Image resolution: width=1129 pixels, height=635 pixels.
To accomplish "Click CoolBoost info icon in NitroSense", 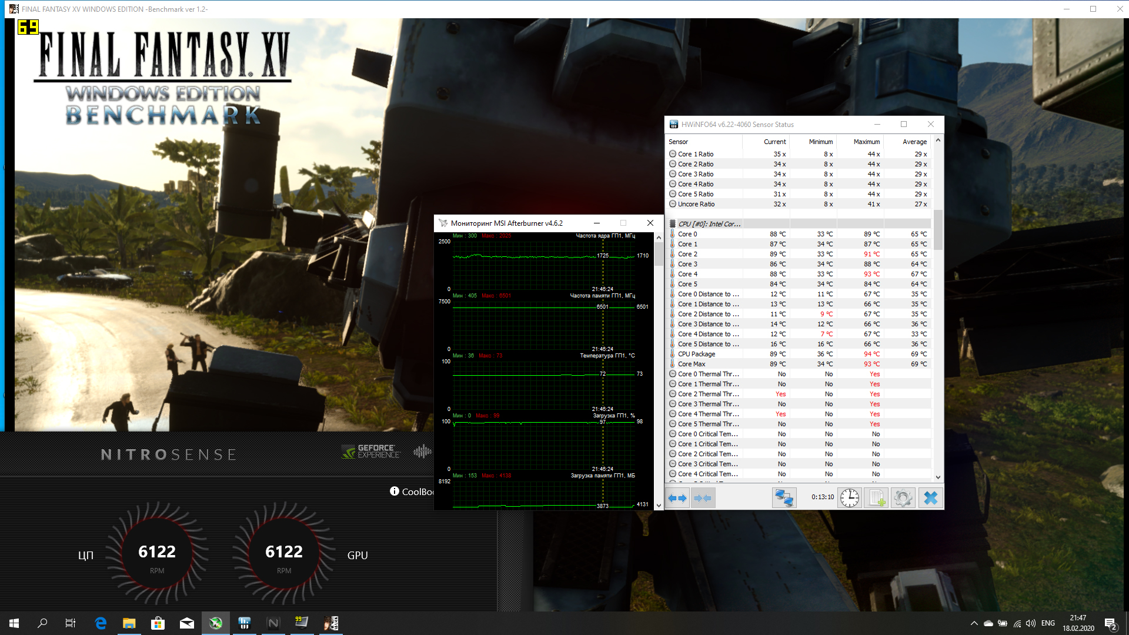I will point(395,491).
